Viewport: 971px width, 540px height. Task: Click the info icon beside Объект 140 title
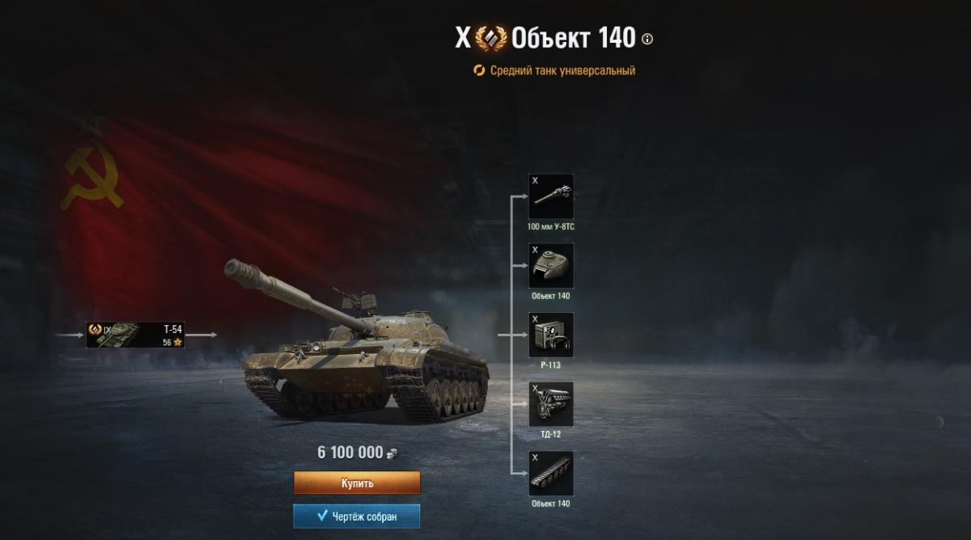tap(647, 39)
